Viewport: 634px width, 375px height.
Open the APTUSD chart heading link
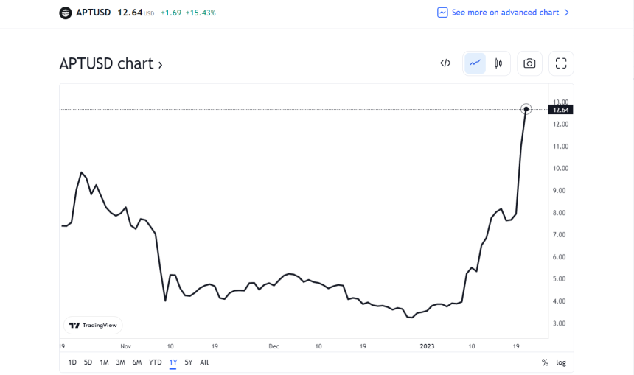pyautogui.click(x=111, y=64)
